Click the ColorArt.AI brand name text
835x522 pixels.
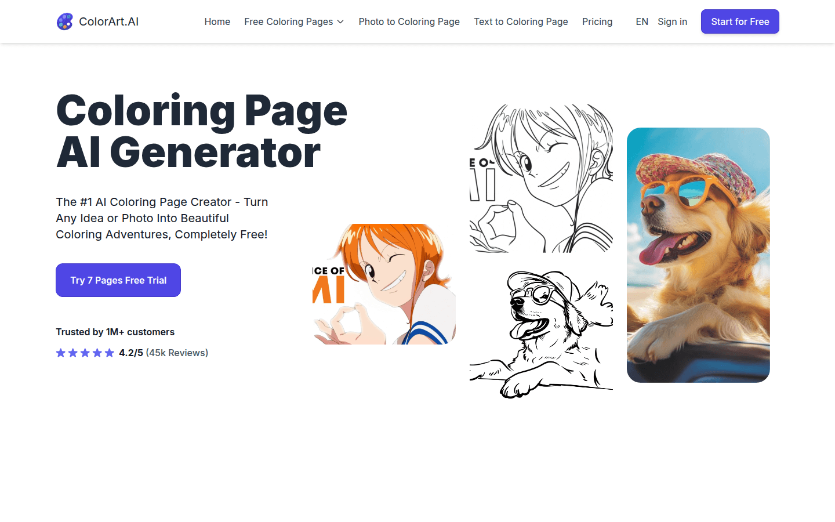click(109, 21)
